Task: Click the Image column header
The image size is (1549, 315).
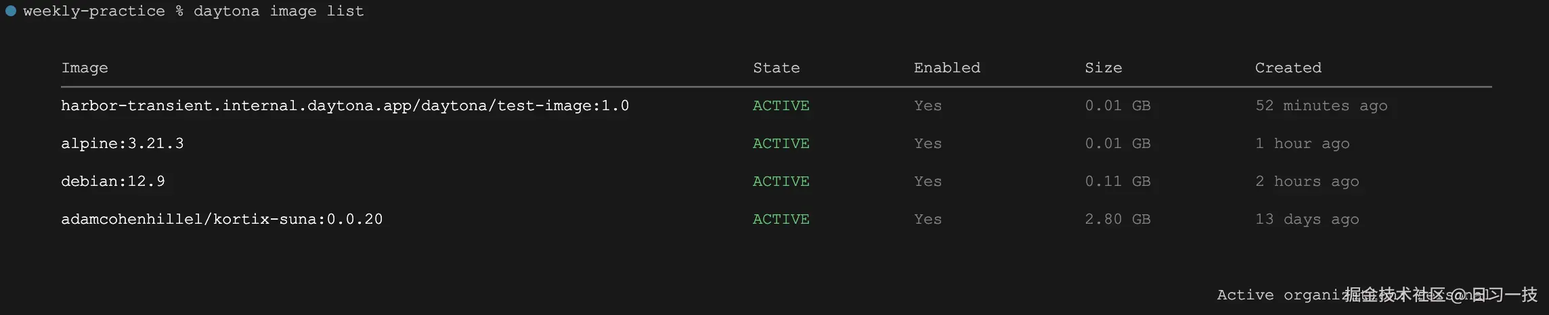Action: click(85, 68)
